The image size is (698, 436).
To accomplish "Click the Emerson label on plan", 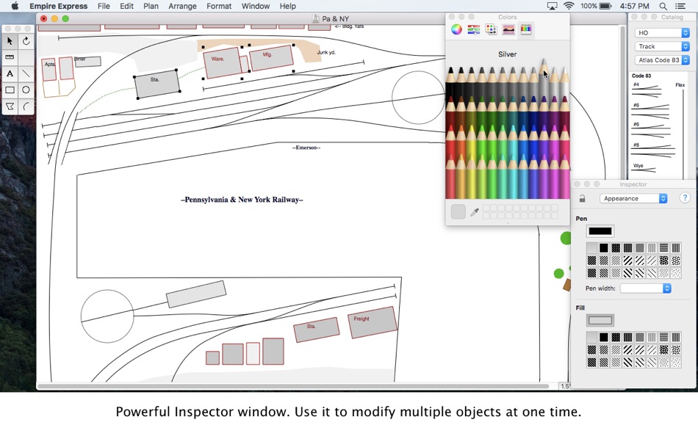I will click(x=306, y=148).
